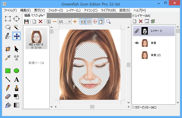Collapse the レイヤー panel
The image size is (182, 118).
[x=133, y=16]
